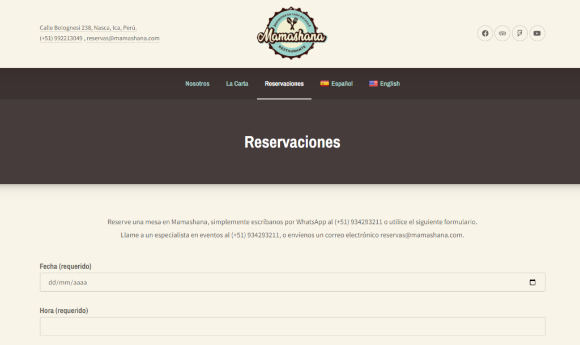
Task: Click the Fecha (requerido) label
Action: tap(66, 266)
